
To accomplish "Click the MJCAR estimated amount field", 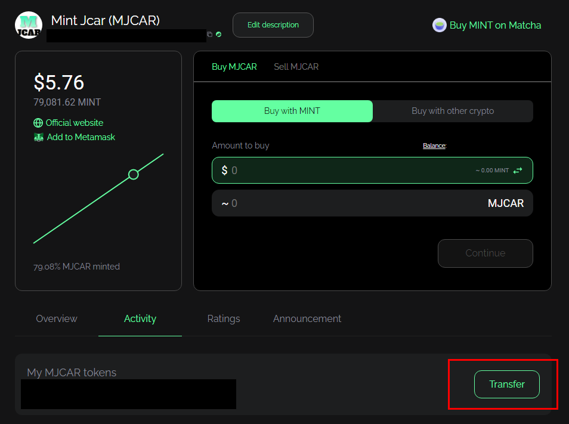I will point(372,203).
